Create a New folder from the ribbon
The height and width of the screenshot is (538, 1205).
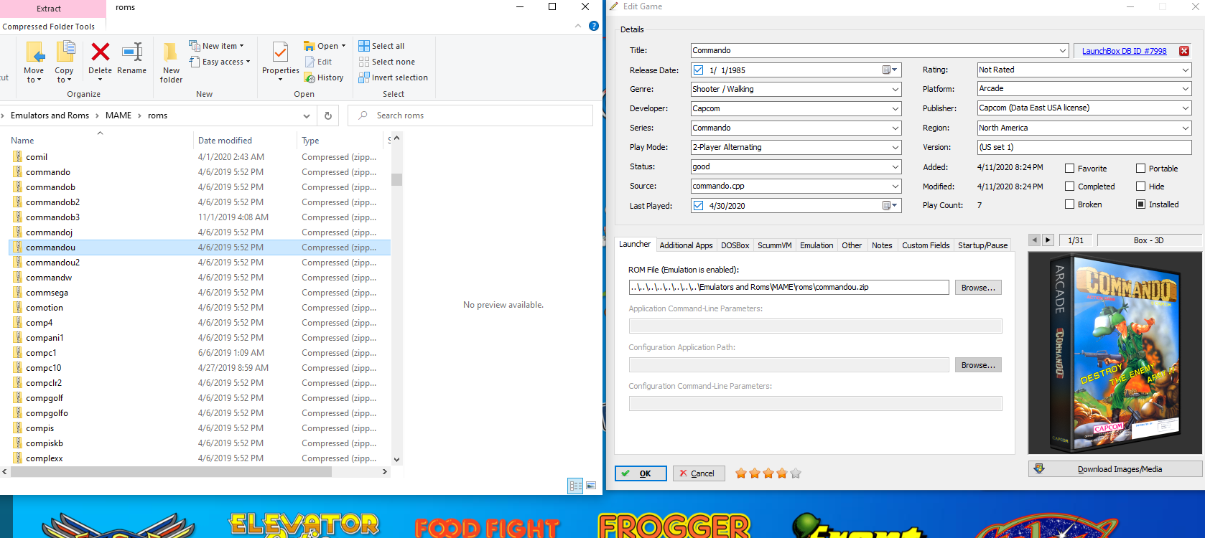click(171, 62)
